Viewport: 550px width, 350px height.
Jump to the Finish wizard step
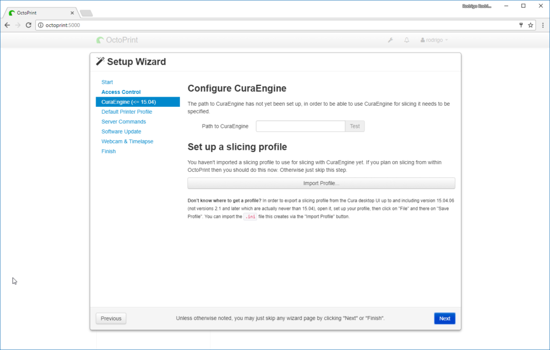(x=108, y=151)
